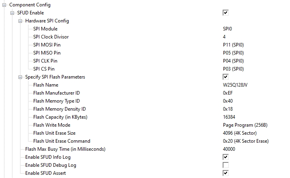
Task: Uncheck the SFUD Enable checkbox
Action: [225, 13]
